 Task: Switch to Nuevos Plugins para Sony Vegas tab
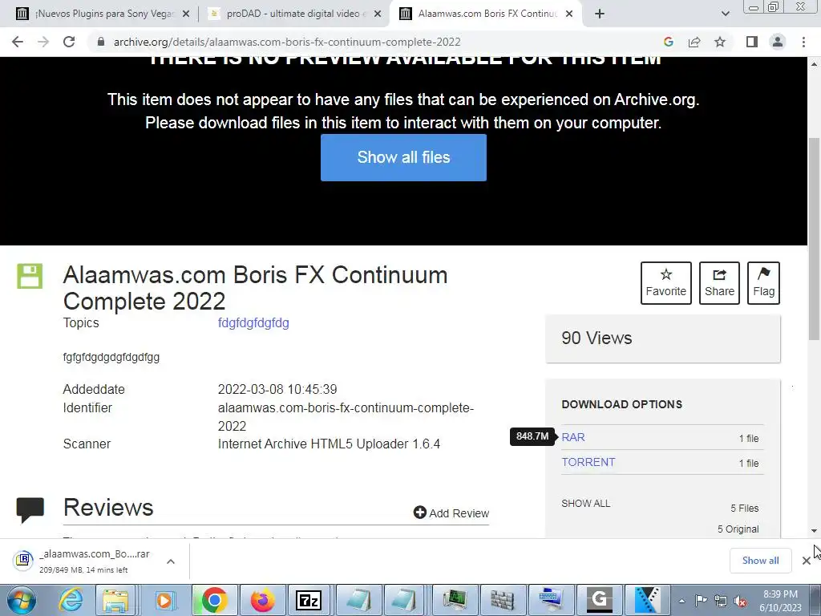pos(103,14)
